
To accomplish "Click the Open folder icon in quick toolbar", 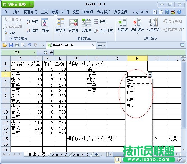I will pyautogui.click(x=5, y=45).
